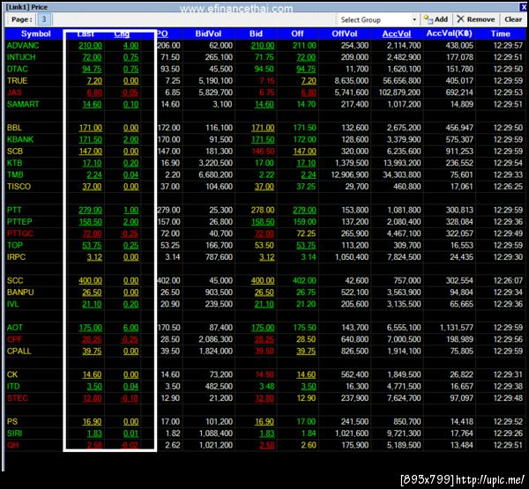Sort by Time column header
The image size is (529, 489).
coord(501,33)
